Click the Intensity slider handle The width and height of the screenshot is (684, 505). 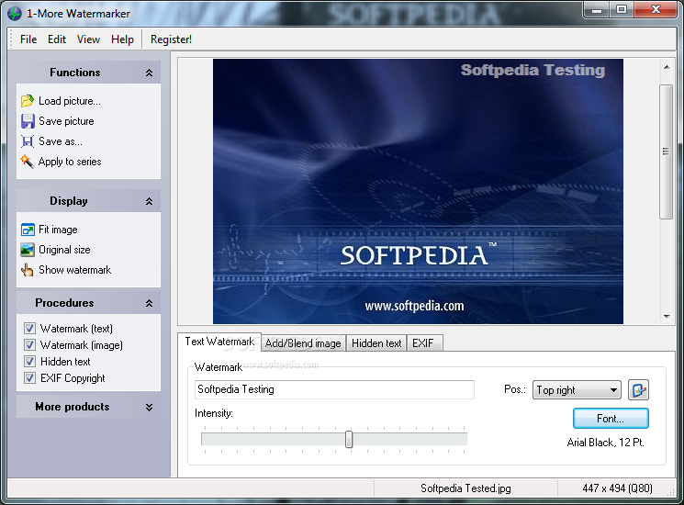click(349, 439)
